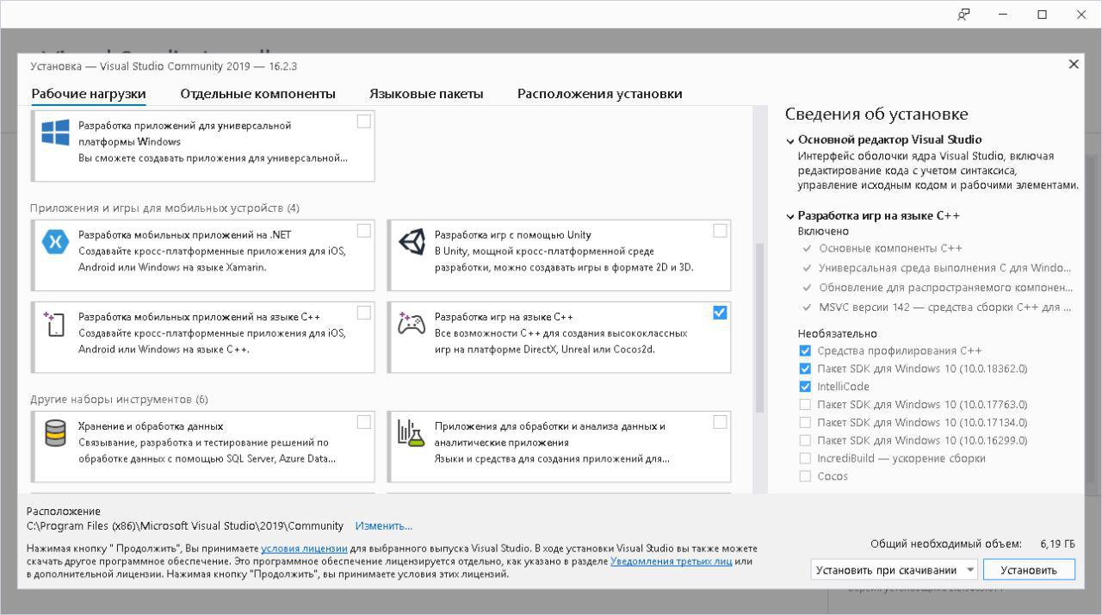This screenshot has width=1102, height=615.
Task: Click Хранение и обработка данных card title
Action: pyautogui.click(x=151, y=426)
